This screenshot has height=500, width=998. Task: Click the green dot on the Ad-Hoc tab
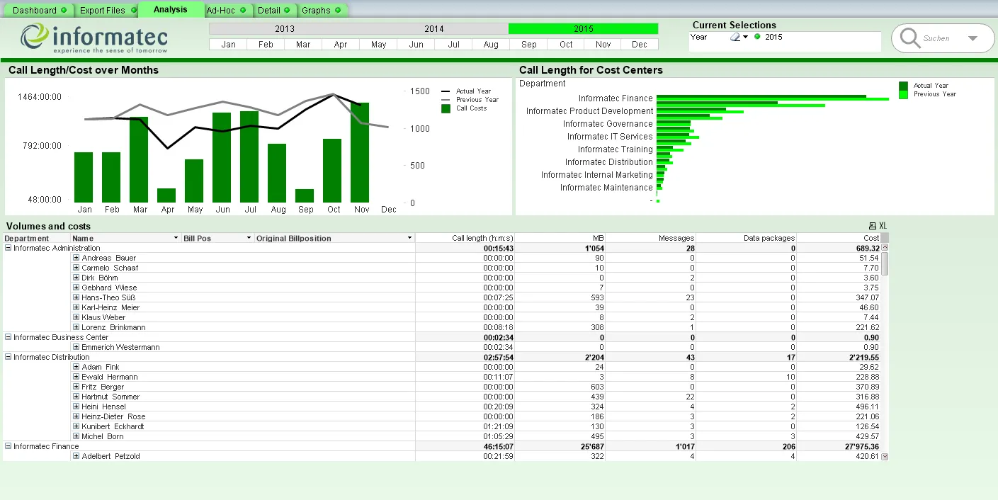point(243,11)
